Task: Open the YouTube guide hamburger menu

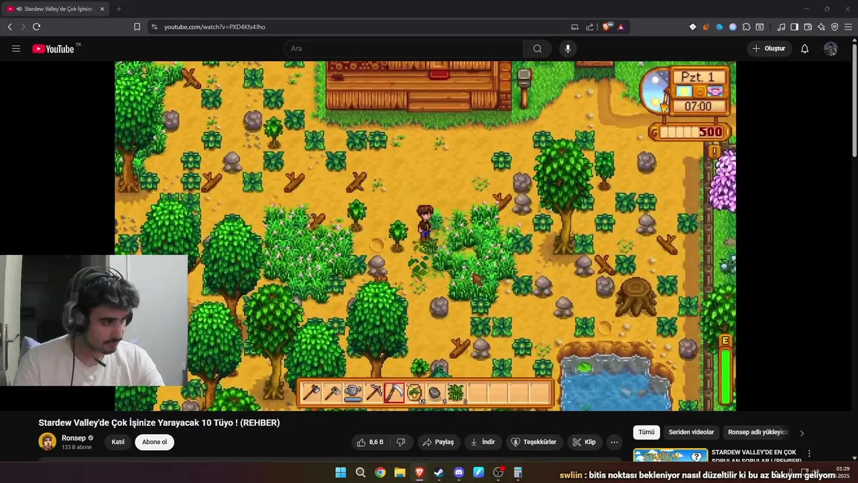Action: [16, 48]
